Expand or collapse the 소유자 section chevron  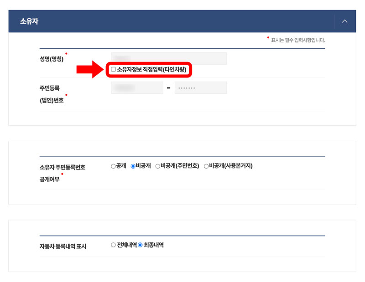pyautogui.click(x=345, y=21)
